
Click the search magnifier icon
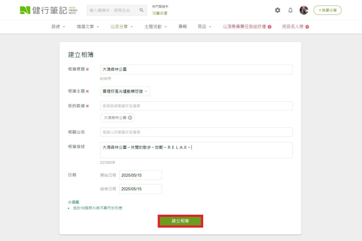click(141, 10)
